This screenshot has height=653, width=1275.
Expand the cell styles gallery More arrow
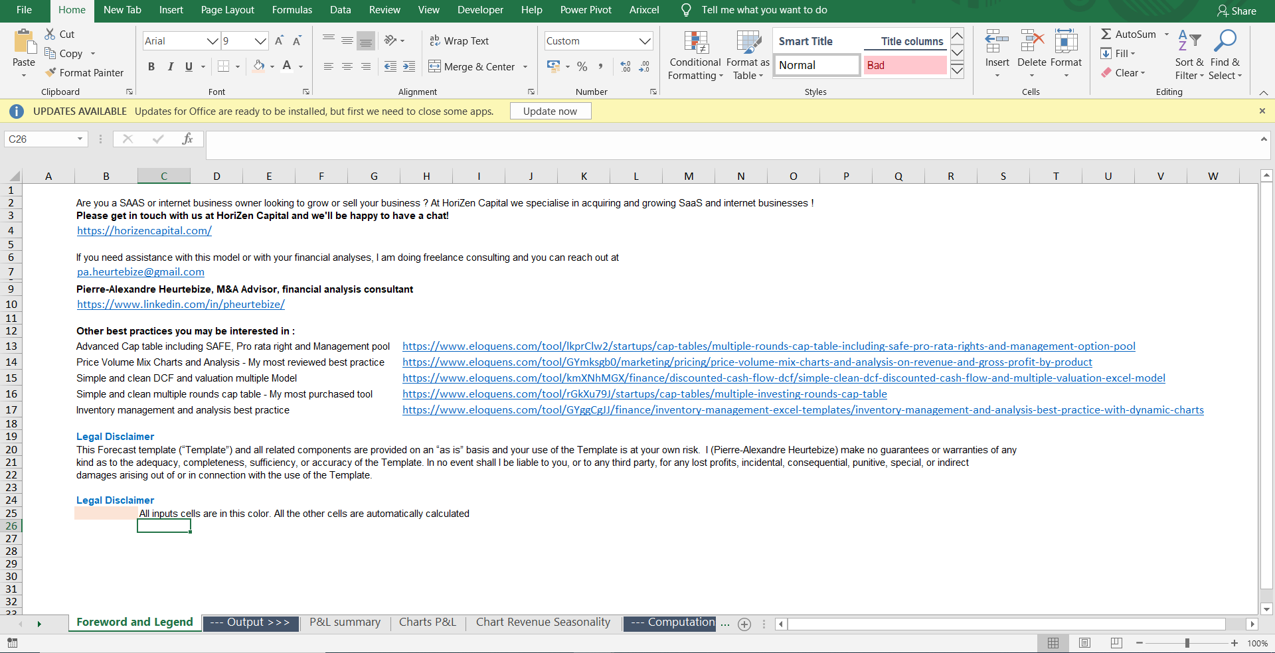pyautogui.click(x=957, y=70)
